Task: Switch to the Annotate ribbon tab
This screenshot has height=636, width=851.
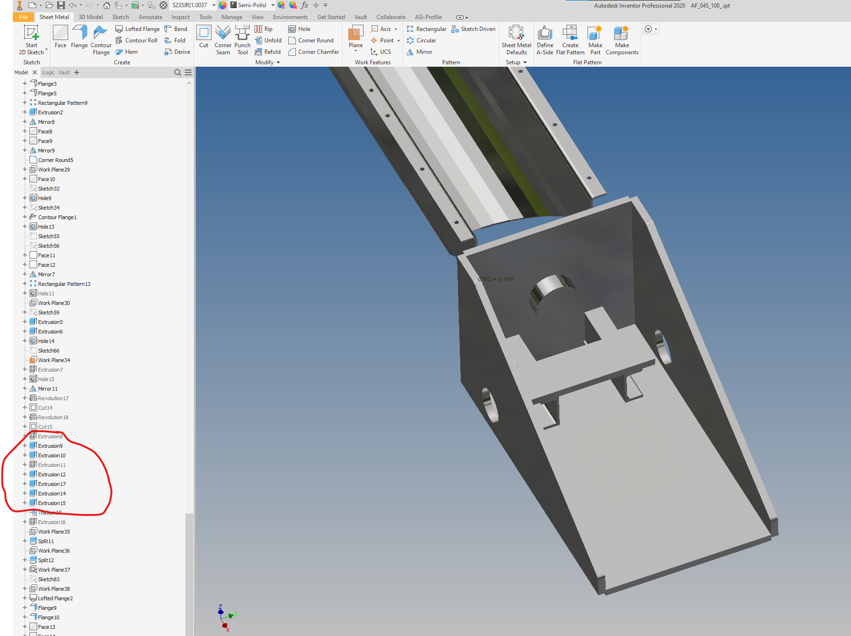Action: point(150,17)
